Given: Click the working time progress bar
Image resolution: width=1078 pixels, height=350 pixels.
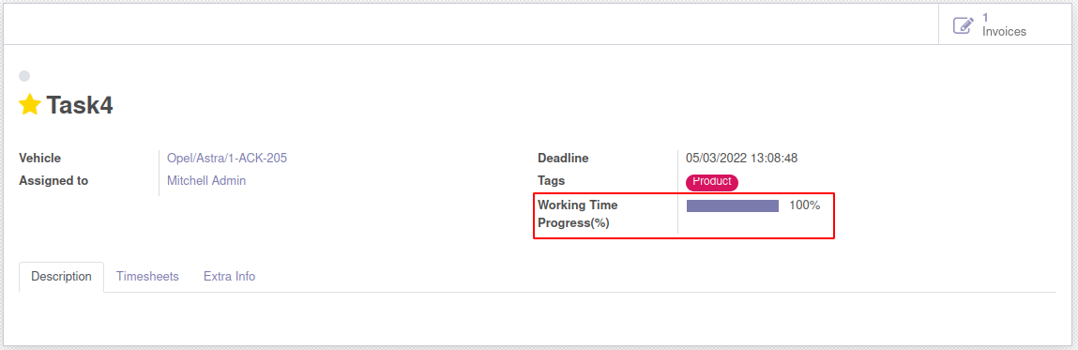Looking at the screenshot, I should tap(732, 205).
